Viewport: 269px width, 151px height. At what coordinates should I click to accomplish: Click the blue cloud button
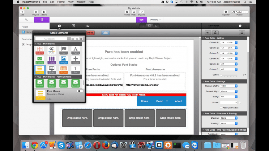click(x=105, y=33)
